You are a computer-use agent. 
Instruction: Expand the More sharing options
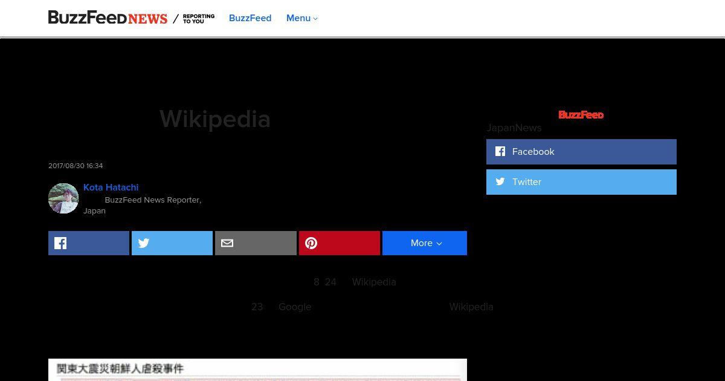pos(425,243)
